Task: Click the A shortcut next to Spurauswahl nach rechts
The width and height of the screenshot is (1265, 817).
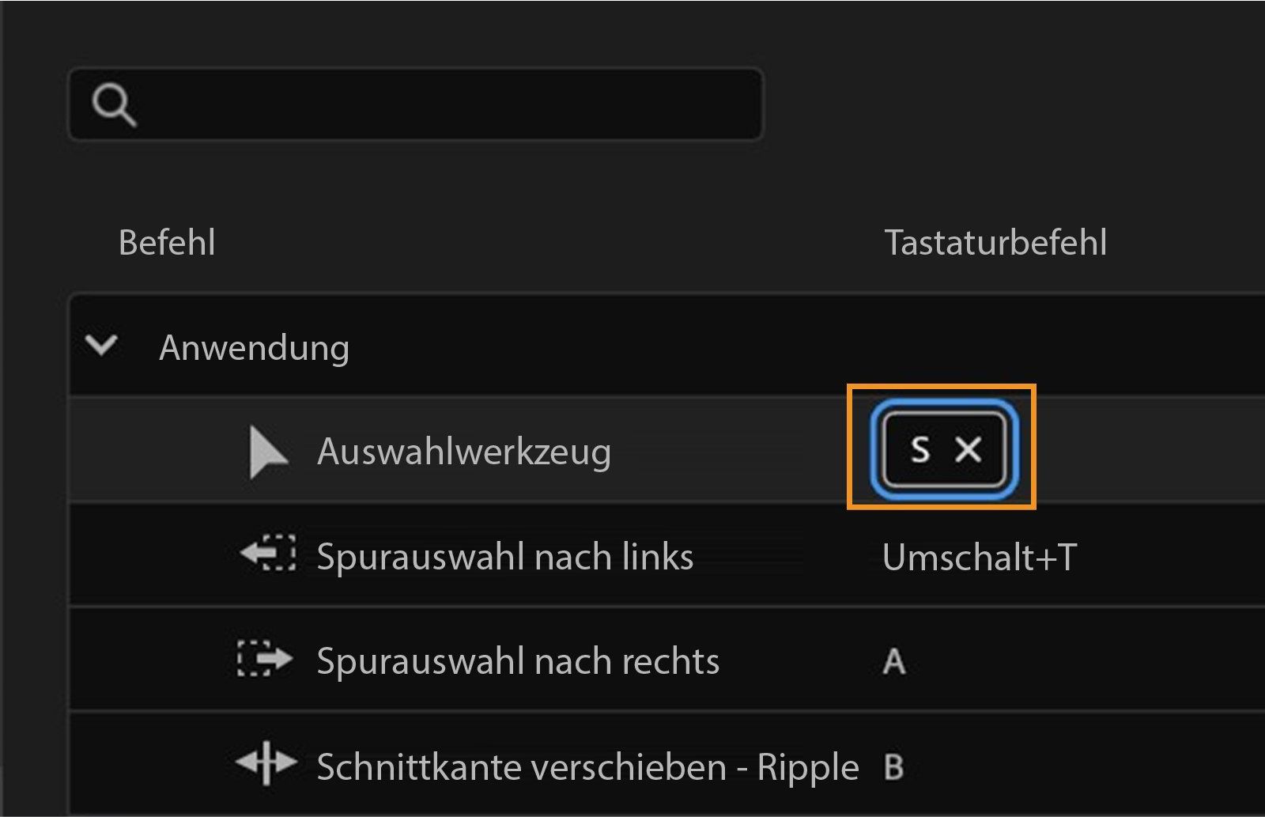Action: point(893,660)
